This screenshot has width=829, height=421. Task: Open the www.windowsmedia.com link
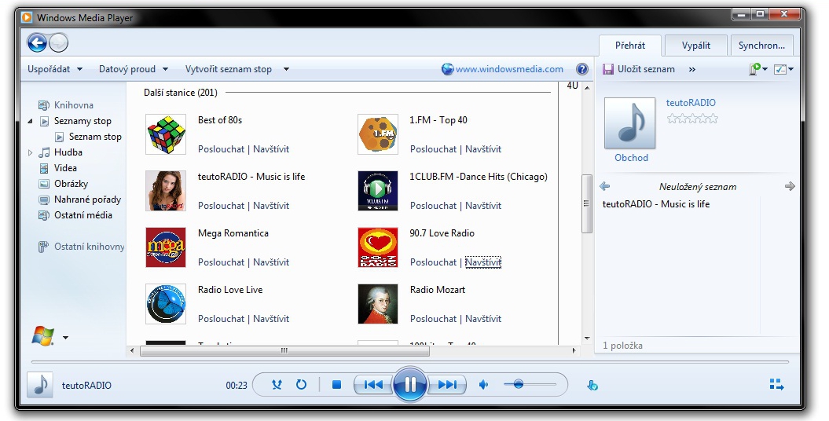509,69
